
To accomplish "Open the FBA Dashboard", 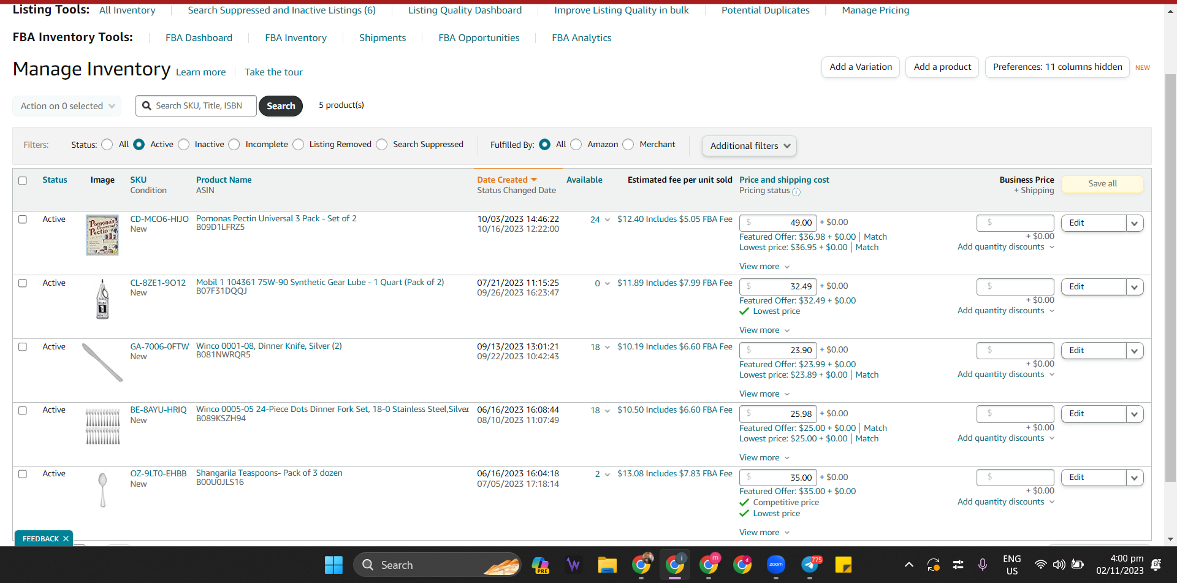I will [199, 38].
